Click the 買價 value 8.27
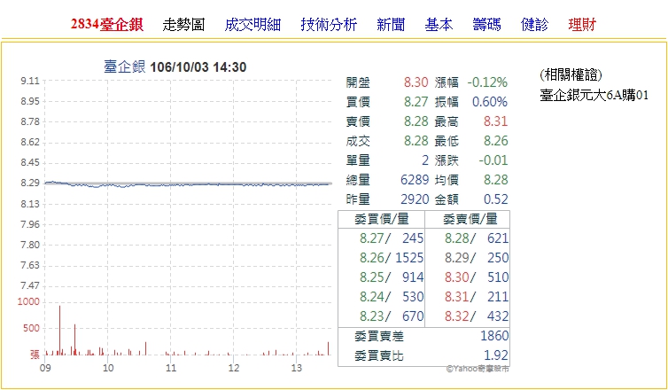The width and height of the screenshot is (668, 390). (416, 102)
